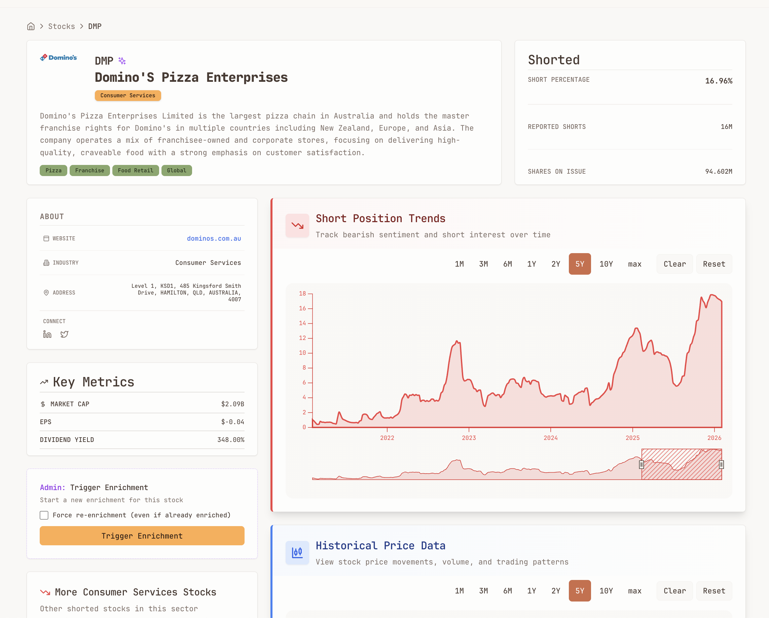Click the Short Position Trends down-arrow icon

coord(297,226)
